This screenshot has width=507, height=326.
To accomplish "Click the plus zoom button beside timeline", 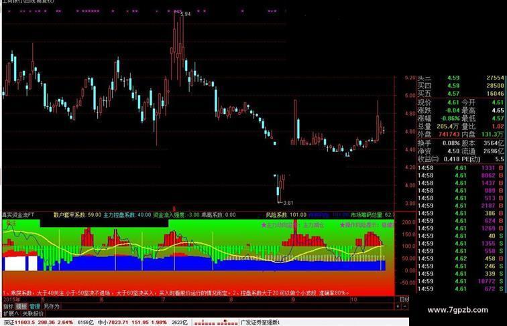I will (x=398, y=307).
